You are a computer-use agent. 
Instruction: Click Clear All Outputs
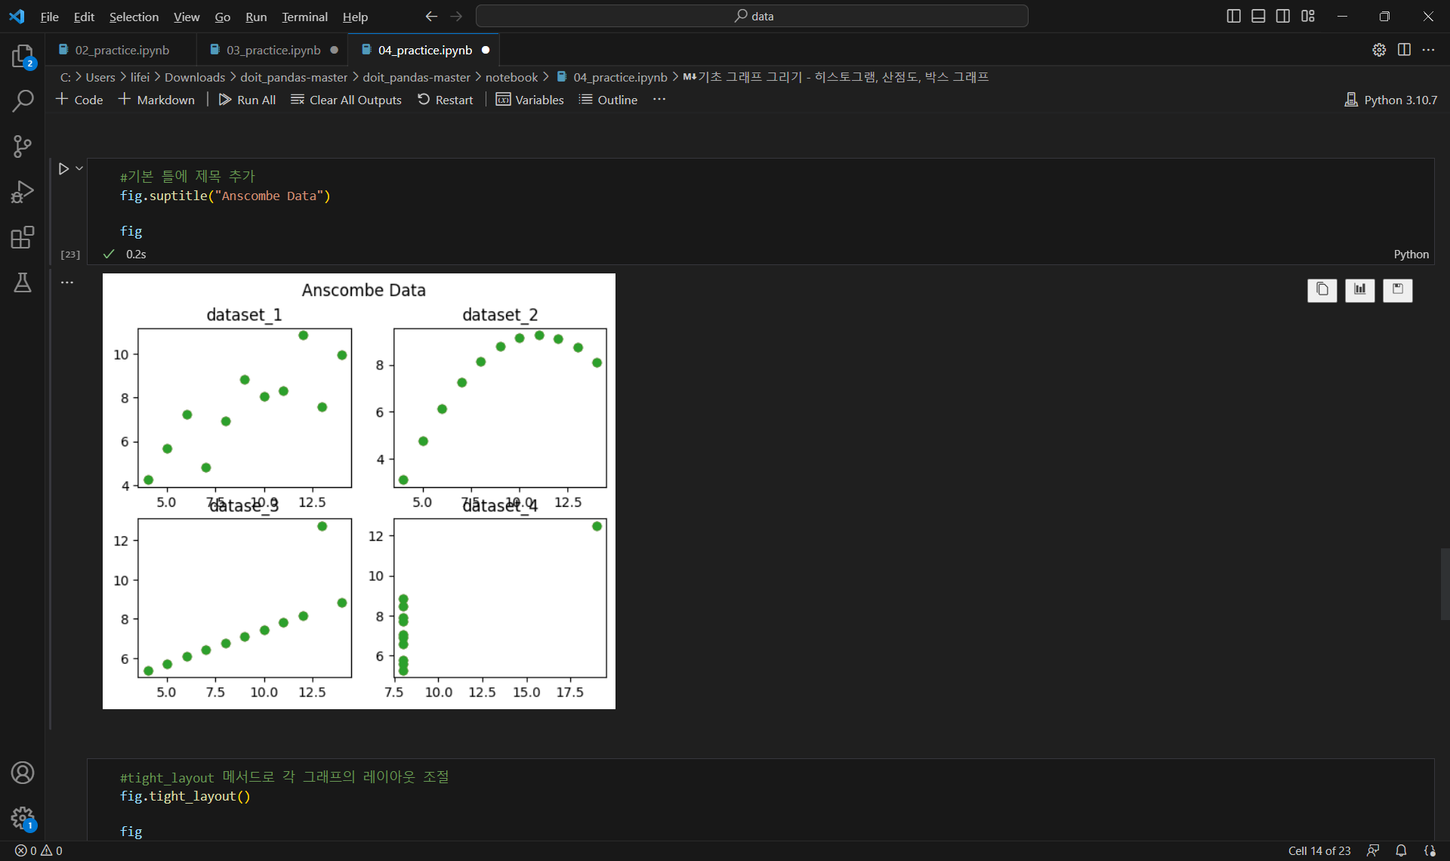[347, 100]
